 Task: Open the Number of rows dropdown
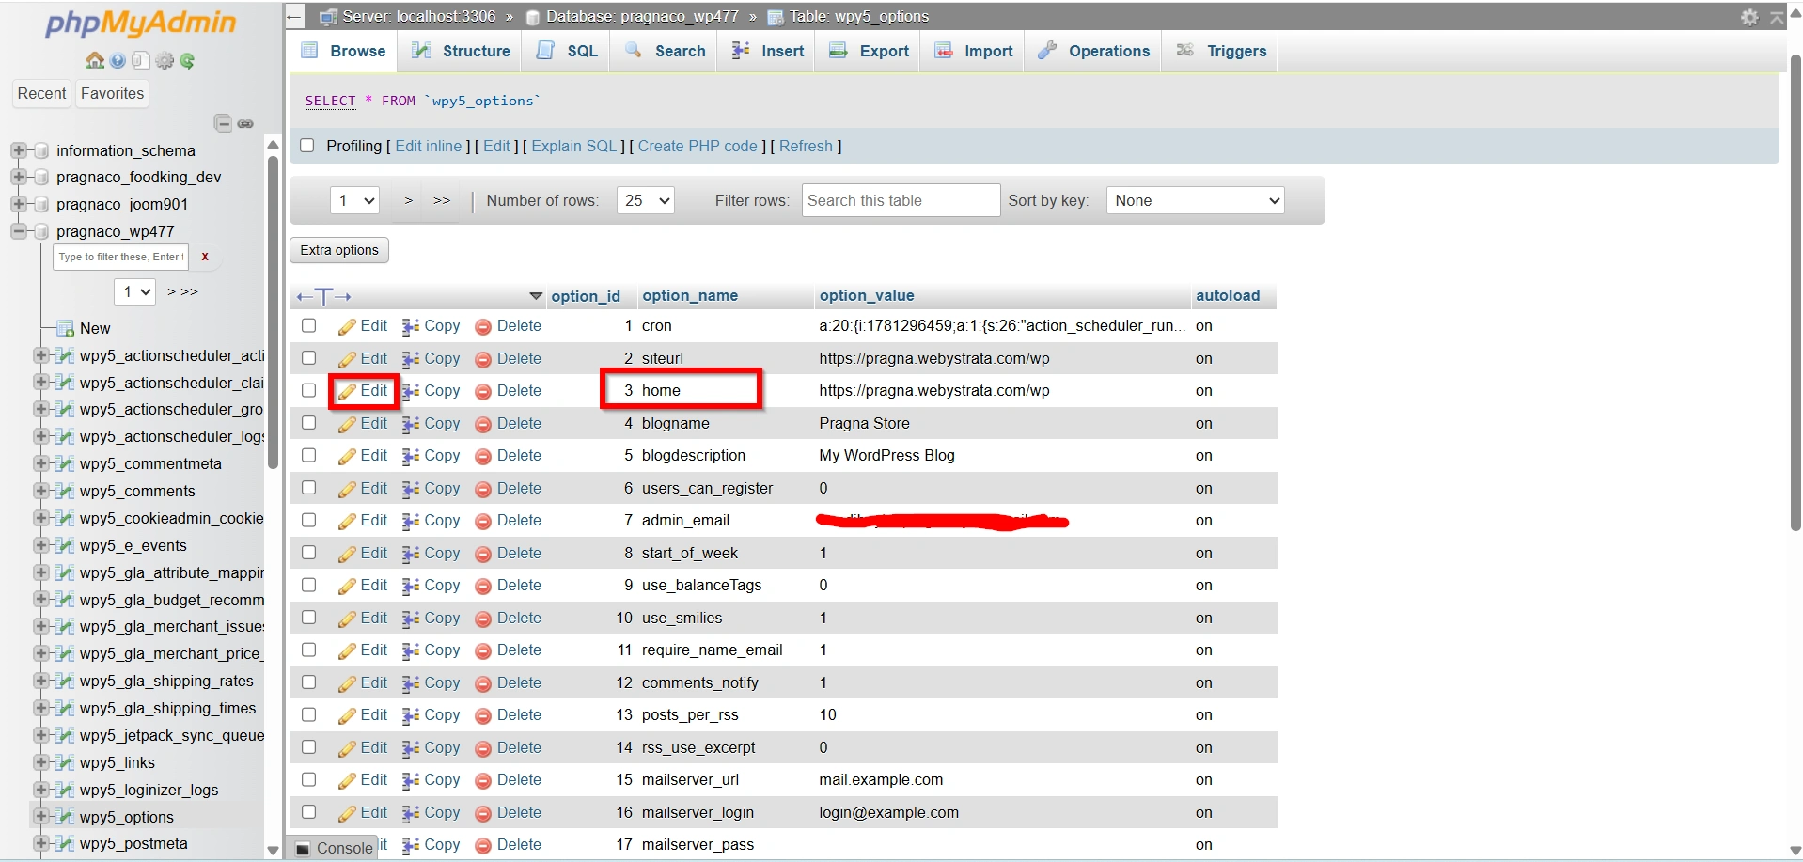click(645, 200)
